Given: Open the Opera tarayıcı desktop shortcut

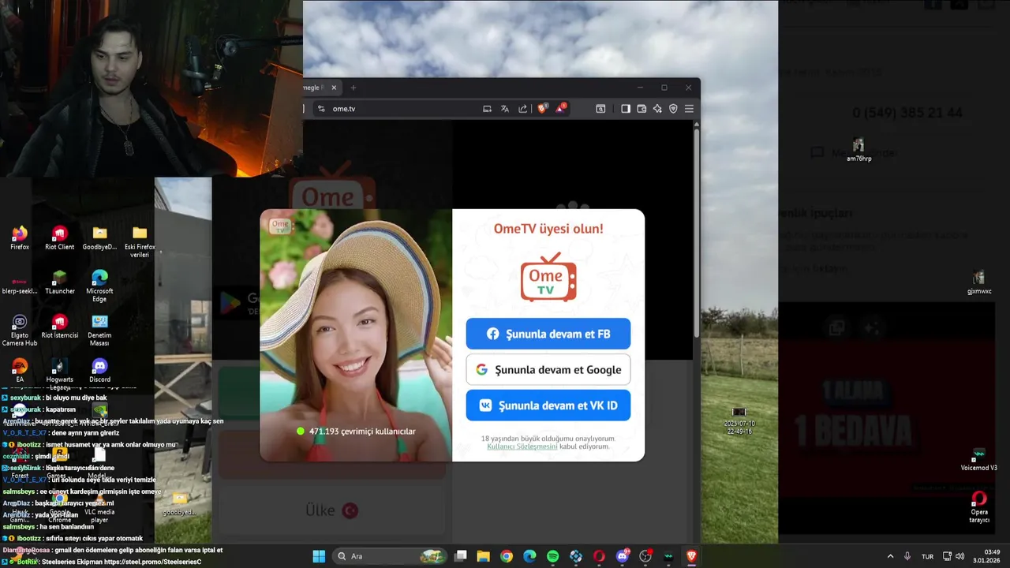Looking at the screenshot, I should click(979, 506).
